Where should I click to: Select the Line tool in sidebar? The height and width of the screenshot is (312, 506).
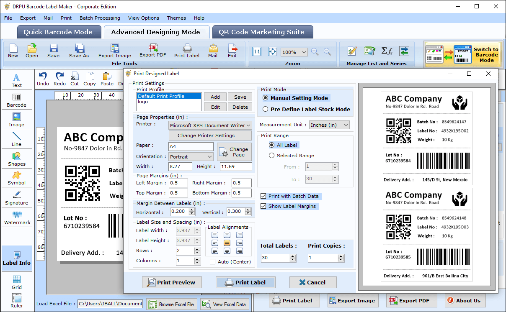pyautogui.click(x=17, y=139)
